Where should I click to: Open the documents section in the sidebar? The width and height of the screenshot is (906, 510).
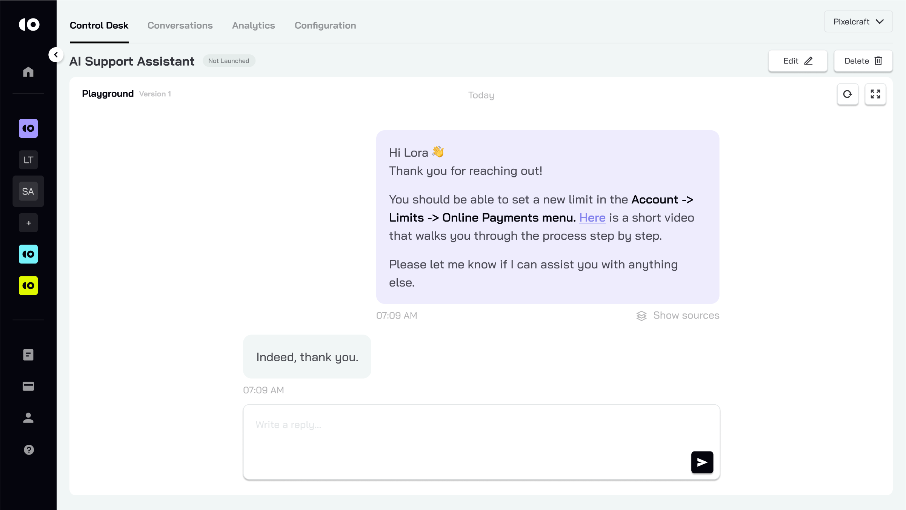pyautogui.click(x=28, y=354)
